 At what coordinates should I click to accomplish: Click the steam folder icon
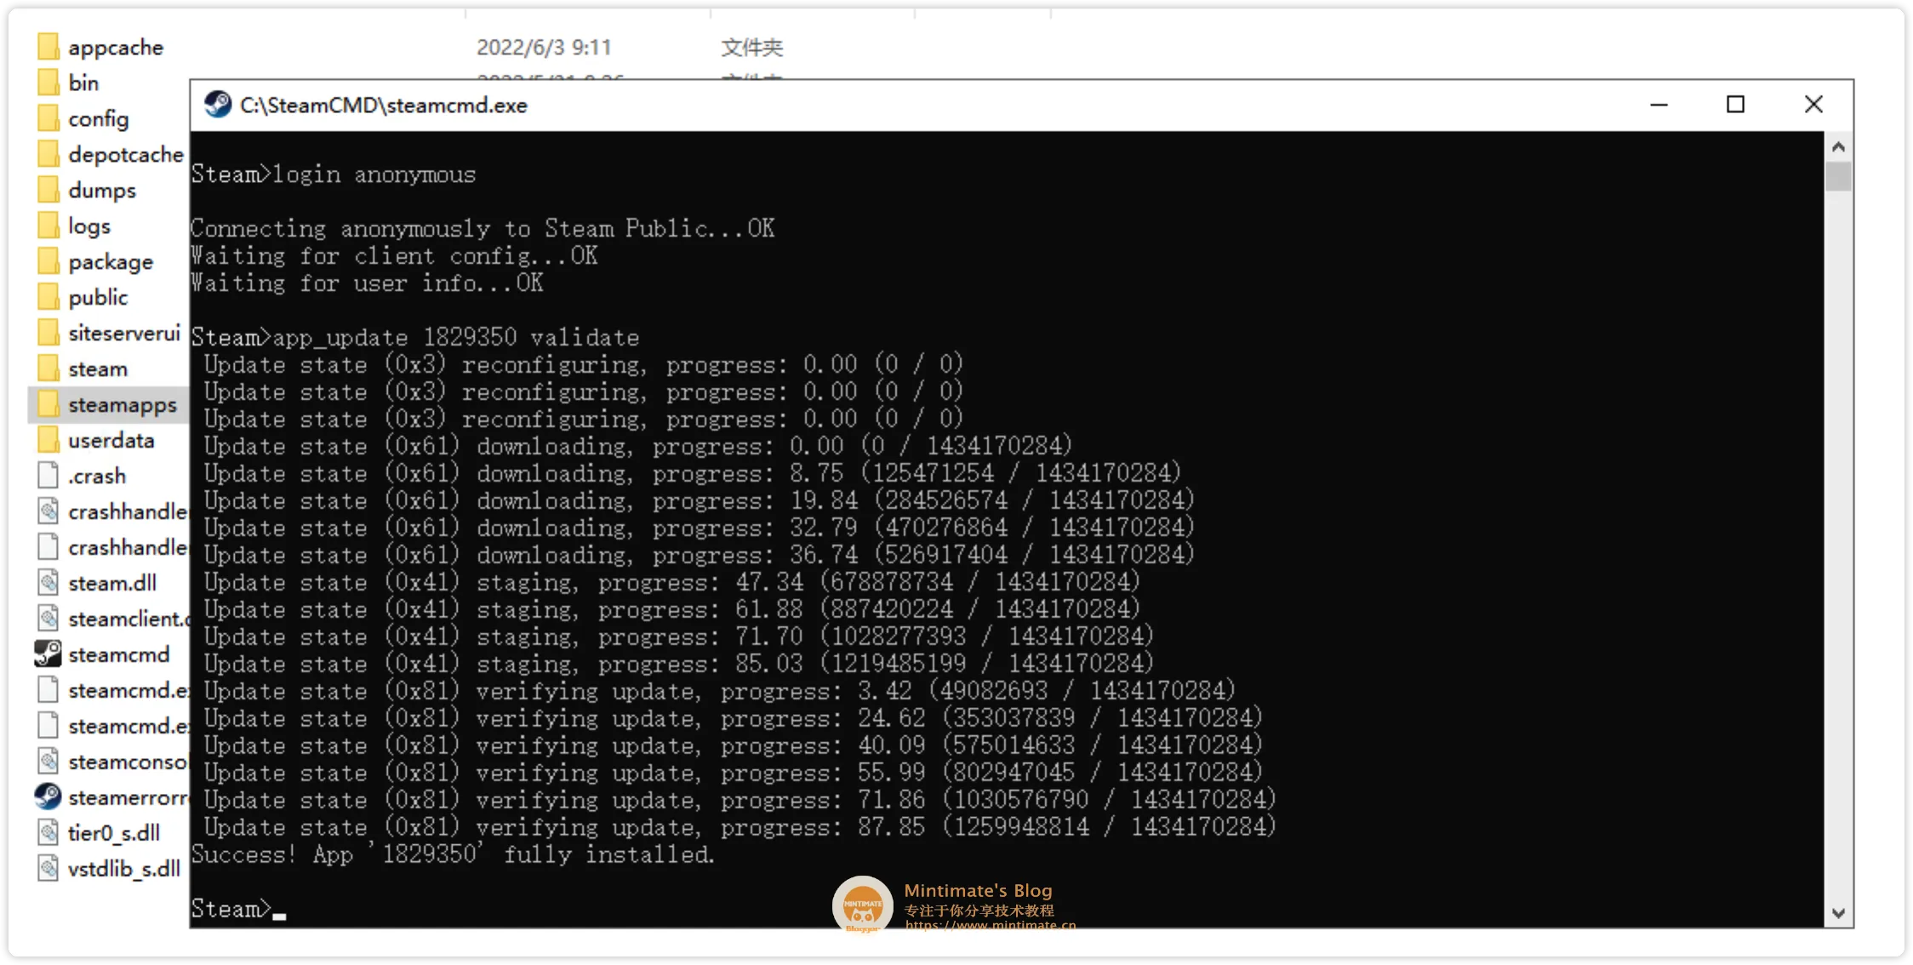(x=49, y=368)
